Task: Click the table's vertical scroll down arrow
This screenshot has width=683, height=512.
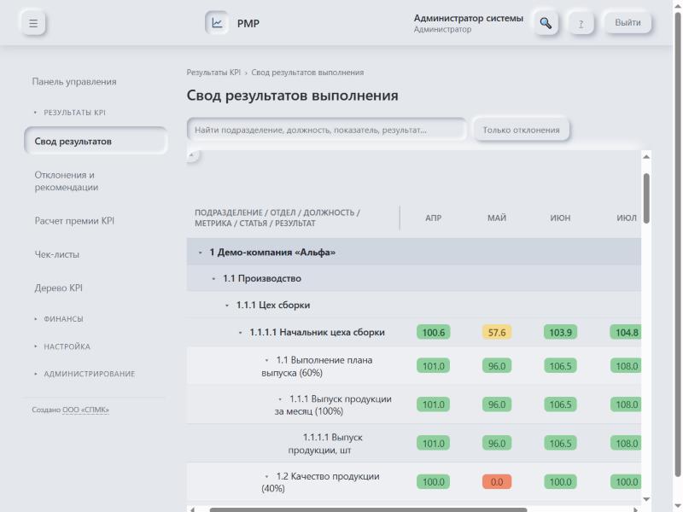Action: coord(646,499)
